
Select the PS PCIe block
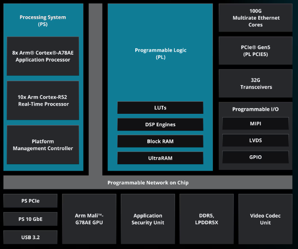30,201
